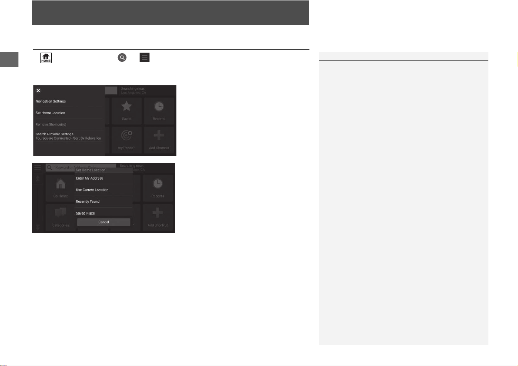Tap the Saved star tile
The width and height of the screenshot is (518, 366).
click(127, 111)
